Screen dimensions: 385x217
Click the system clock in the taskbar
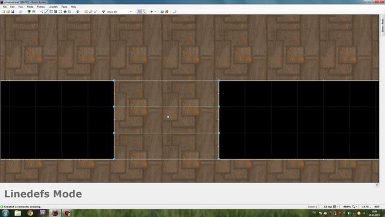pyautogui.click(x=375, y=213)
